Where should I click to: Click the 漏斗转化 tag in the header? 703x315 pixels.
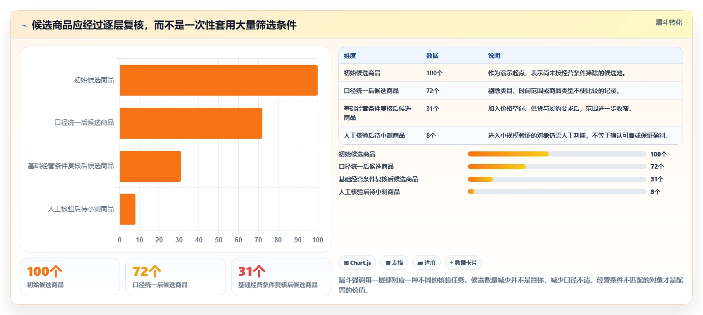coord(668,22)
